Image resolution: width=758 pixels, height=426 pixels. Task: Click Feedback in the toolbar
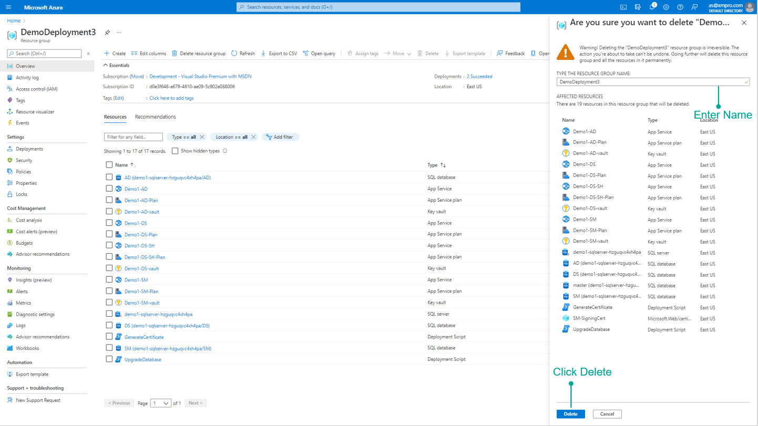pos(510,54)
